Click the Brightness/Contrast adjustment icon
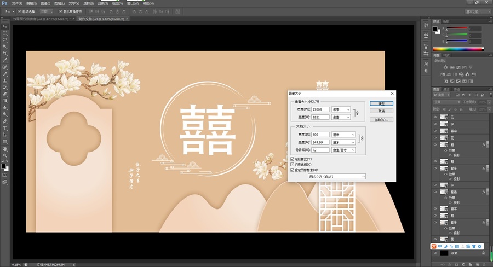The width and height of the screenshot is (493, 267). tap(445, 67)
